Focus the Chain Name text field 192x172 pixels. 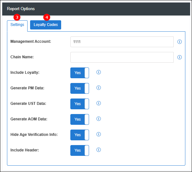(x=122, y=57)
